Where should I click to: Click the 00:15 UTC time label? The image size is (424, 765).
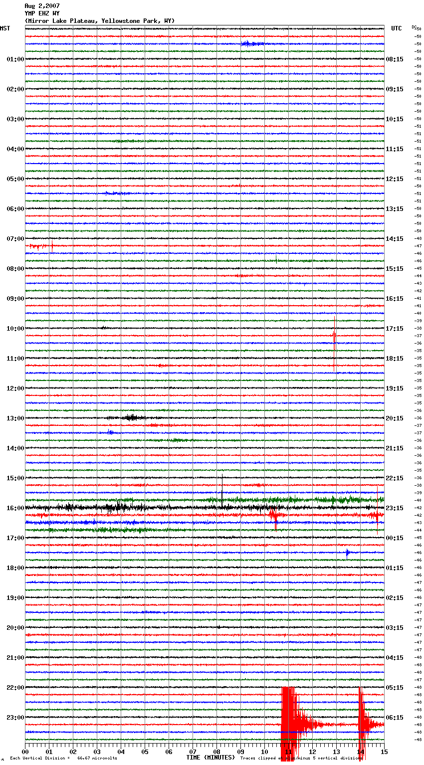coord(395,538)
